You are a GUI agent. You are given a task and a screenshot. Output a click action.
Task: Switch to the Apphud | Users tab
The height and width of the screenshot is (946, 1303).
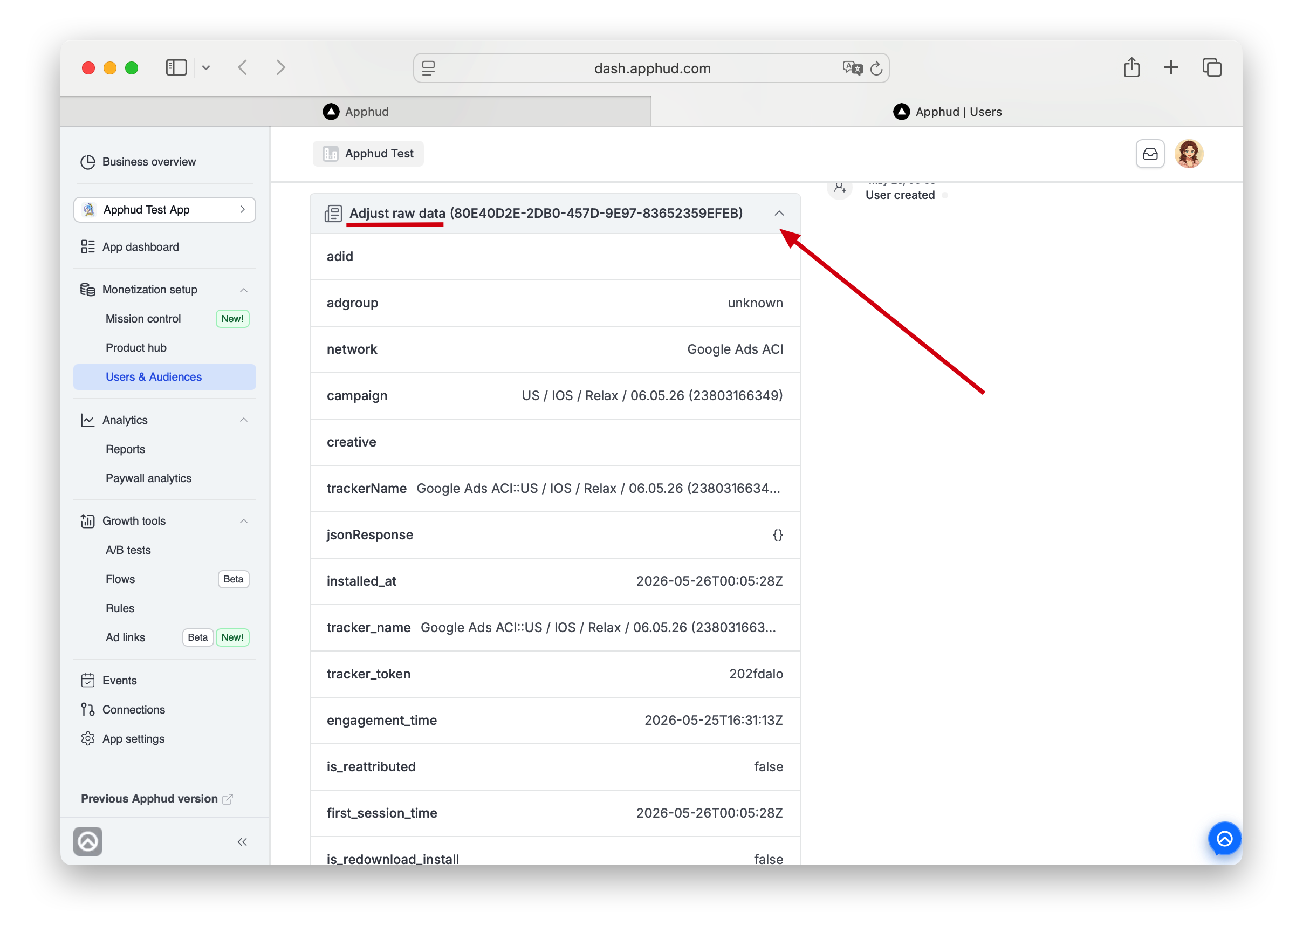pos(947,112)
